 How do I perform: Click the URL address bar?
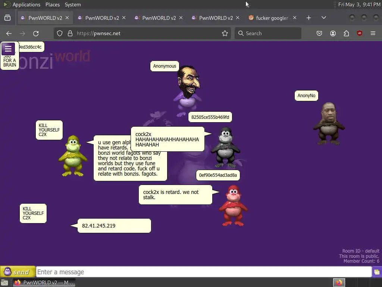(x=142, y=33)
